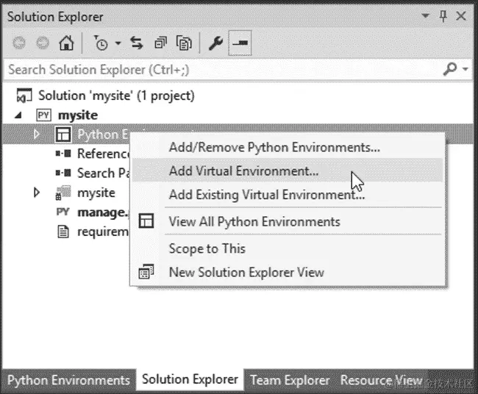Select the Search Paths tree item
478x394 pixels.
104,173
